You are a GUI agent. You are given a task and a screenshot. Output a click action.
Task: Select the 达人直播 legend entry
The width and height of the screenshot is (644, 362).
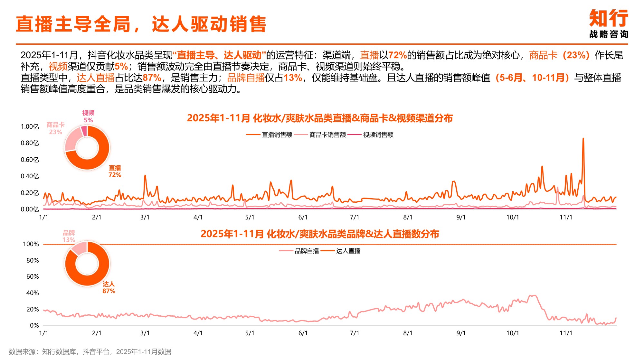click(341, 251)
